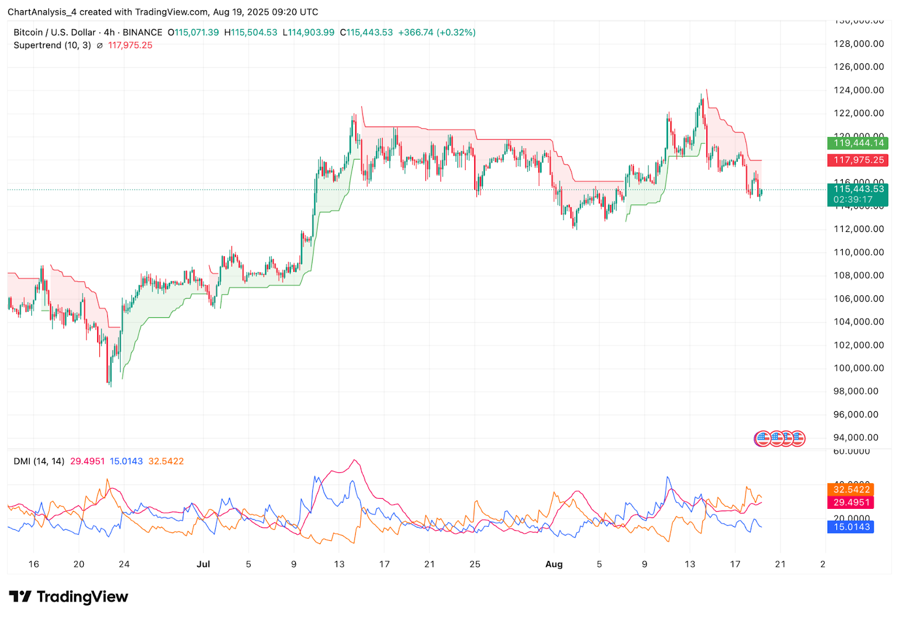The height and width of the screenshot is (619, 899).
Task: Click the "108,000.00" price axis label
Action: (859, 275)
